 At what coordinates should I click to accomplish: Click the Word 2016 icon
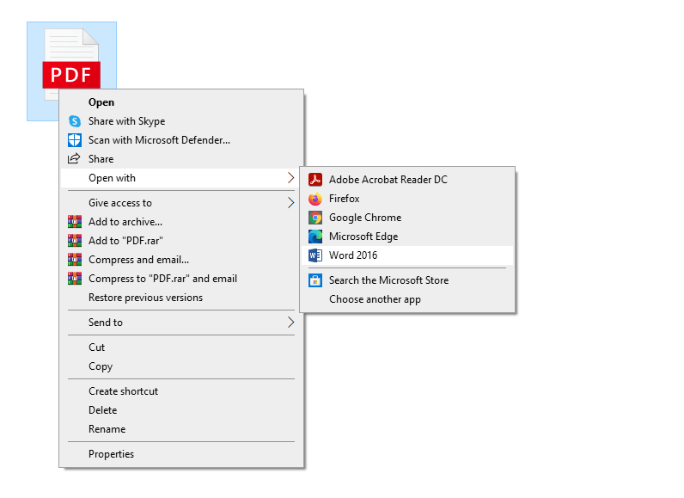pos(315,255)
